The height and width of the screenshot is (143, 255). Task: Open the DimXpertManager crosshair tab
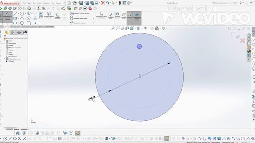(x=19, y=33)
